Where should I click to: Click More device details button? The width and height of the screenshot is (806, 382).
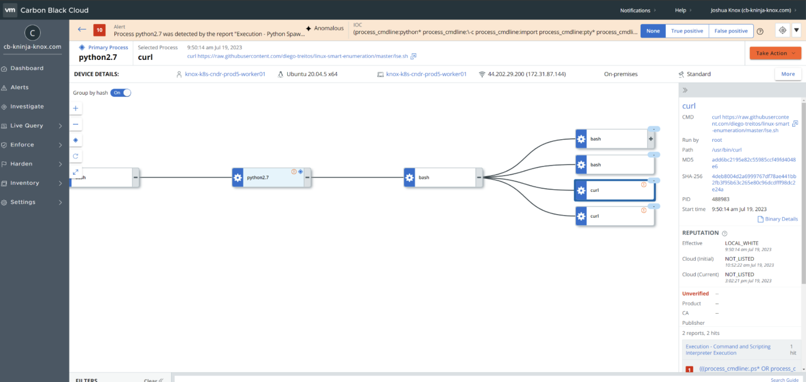coord(788,74)
